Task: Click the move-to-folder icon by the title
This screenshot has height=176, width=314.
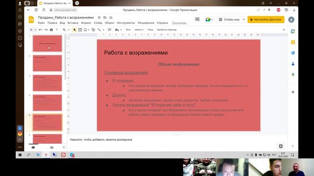Action: [105, 18]
